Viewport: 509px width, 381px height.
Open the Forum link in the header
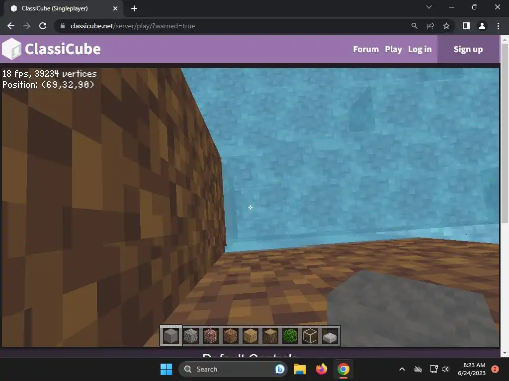[x=366, y=49]
